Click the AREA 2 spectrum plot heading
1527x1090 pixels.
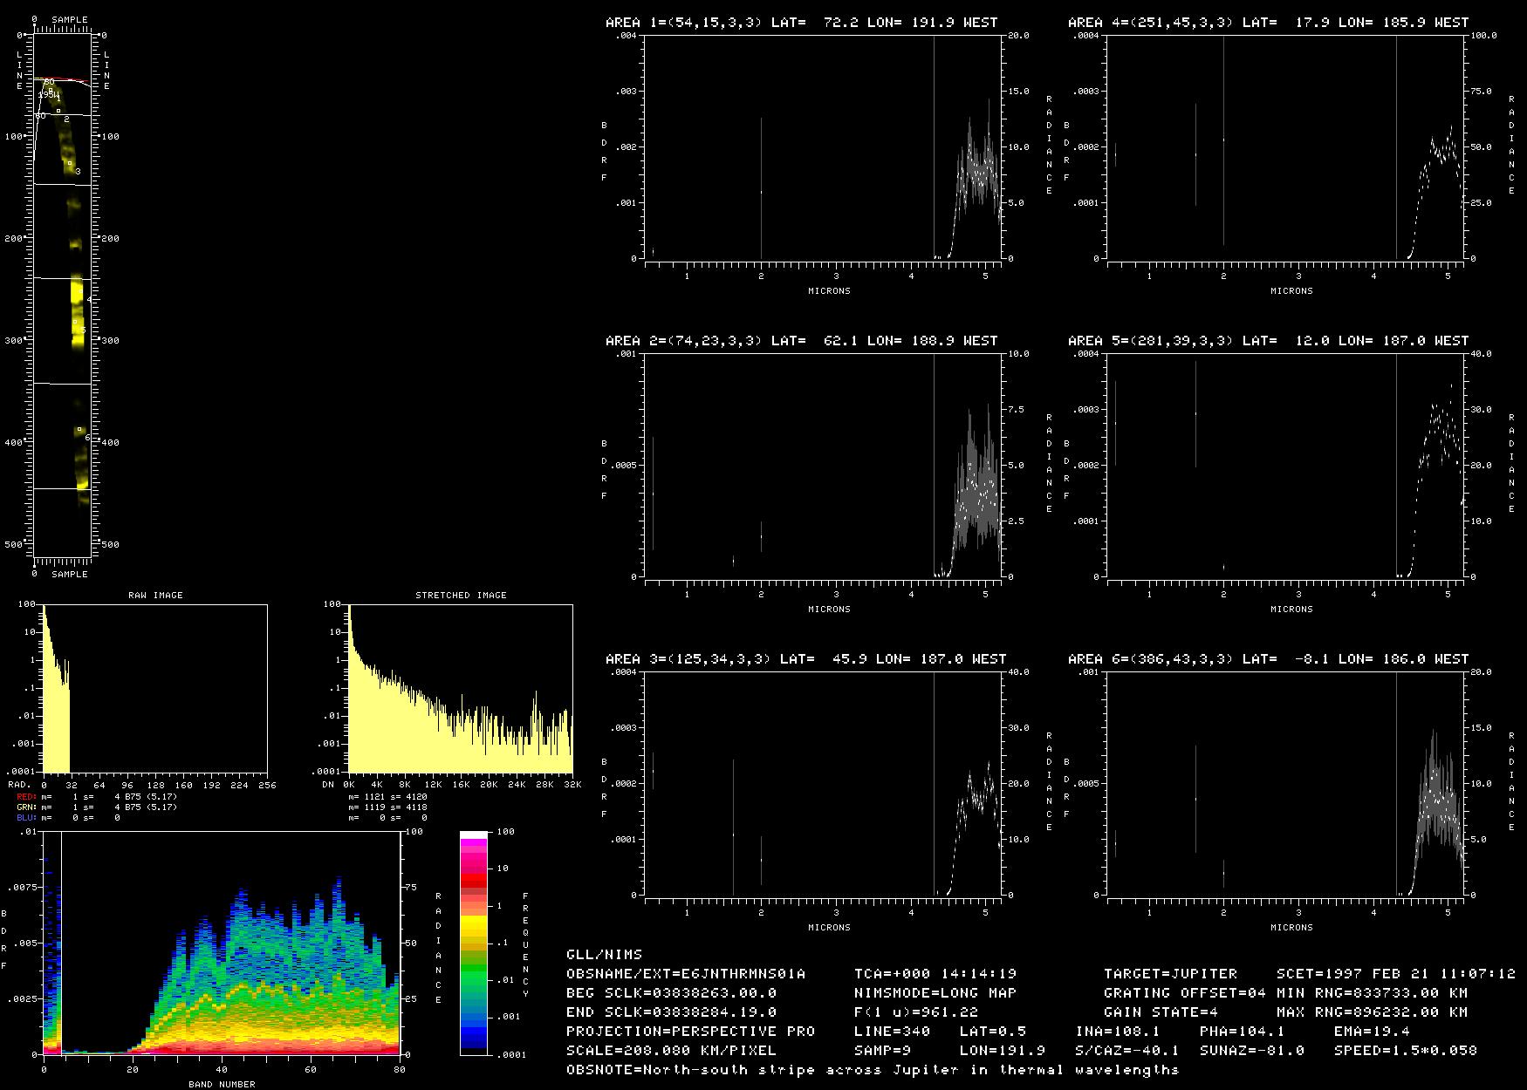tap(801, 341)
